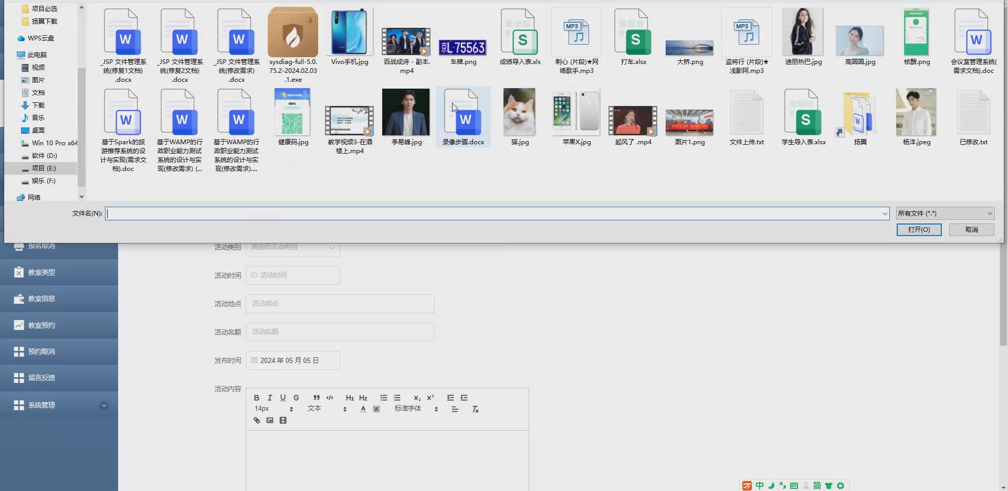Click the 取消 button in file dialog
Image resolution: width=1008 pixels, height=491 pixels.
971,230
